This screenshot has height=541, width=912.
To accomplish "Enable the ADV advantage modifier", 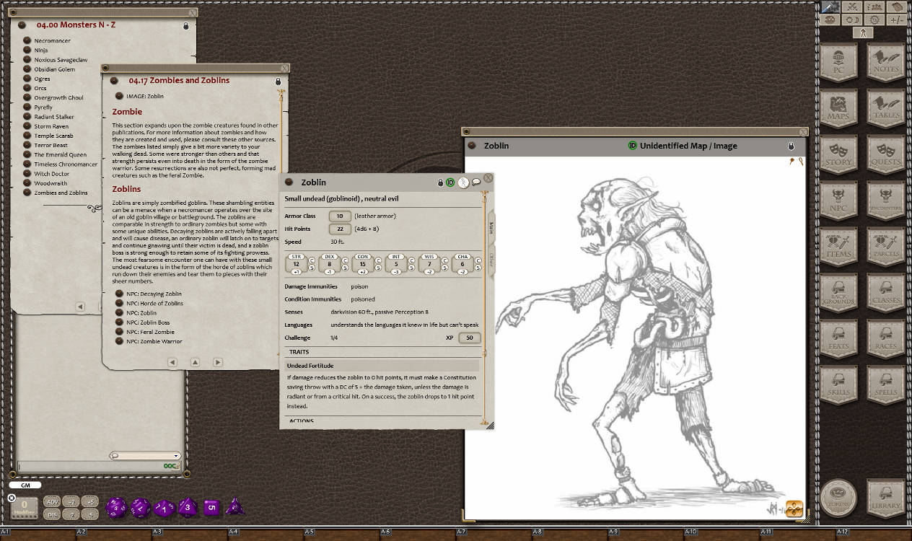I will 51,501.
